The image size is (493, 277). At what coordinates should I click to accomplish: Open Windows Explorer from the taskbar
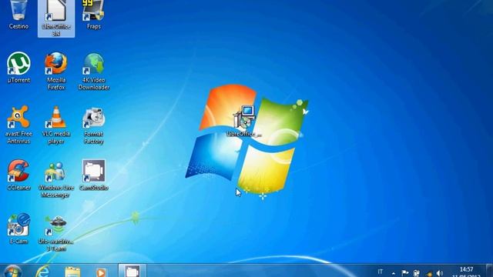pyautogui.click(x=72, y=271)
